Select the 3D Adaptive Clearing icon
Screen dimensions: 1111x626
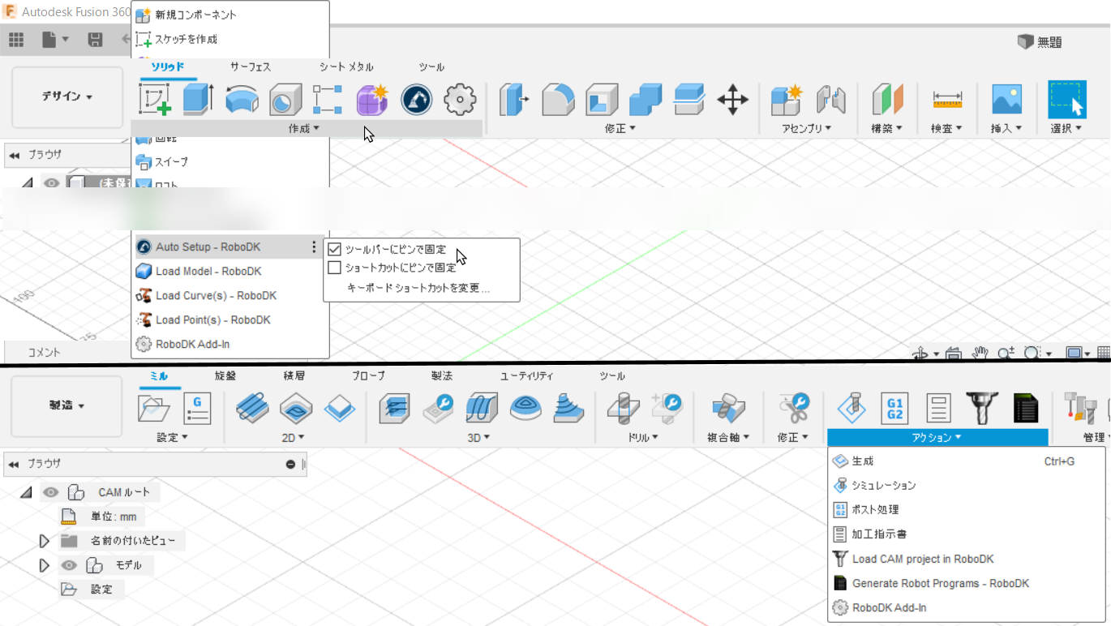(393, 408)
